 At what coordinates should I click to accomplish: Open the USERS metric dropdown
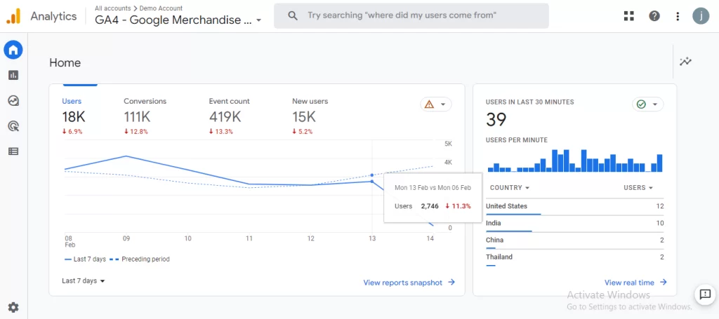point(638,188)
